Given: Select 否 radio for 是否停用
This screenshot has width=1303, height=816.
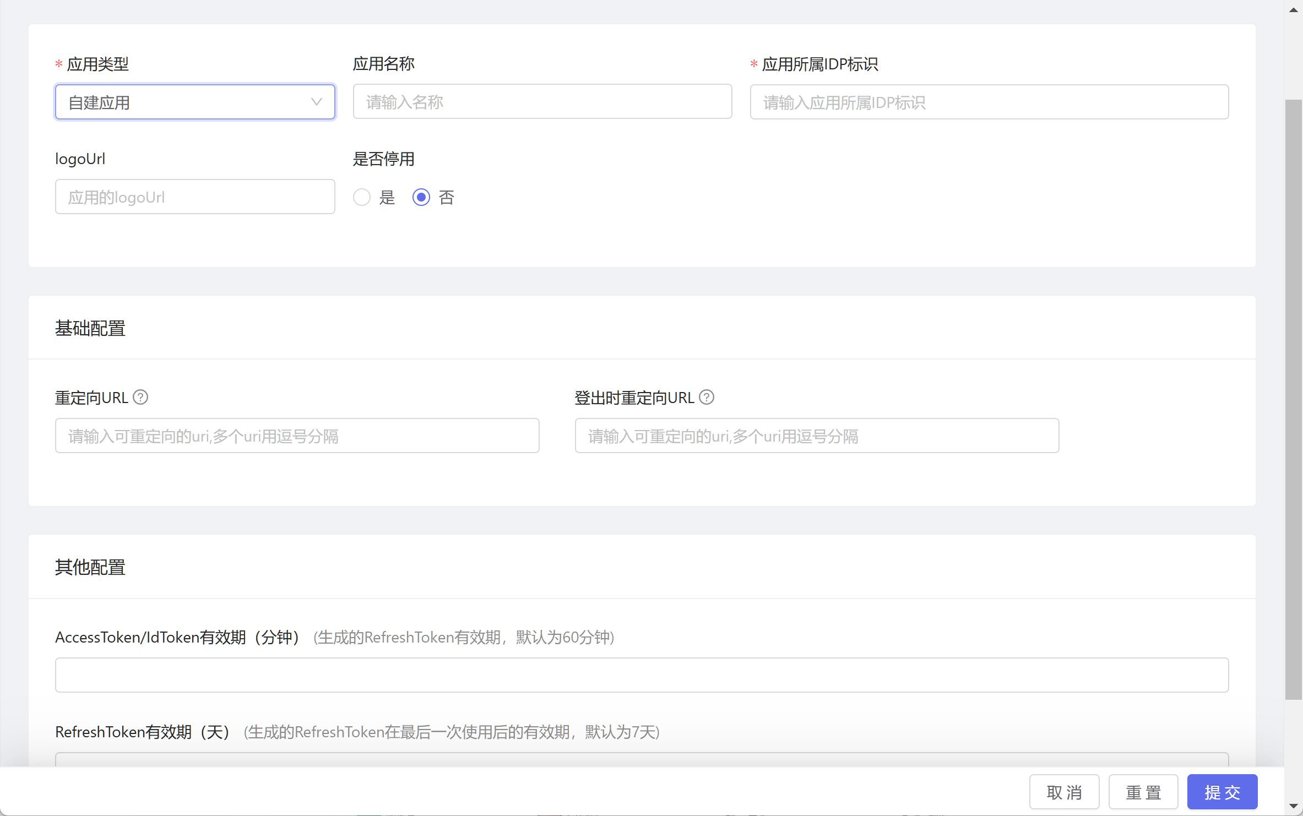Looking at the screenshot, I should tap(421, 197).
